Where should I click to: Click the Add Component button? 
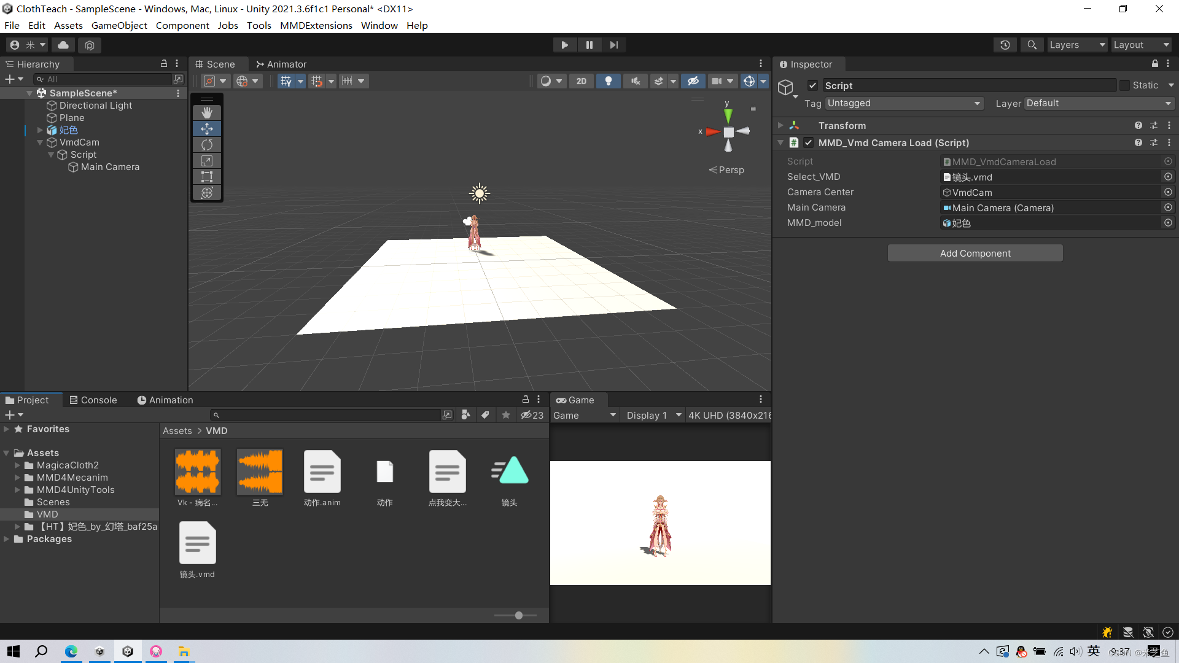[x=975, y=253]
